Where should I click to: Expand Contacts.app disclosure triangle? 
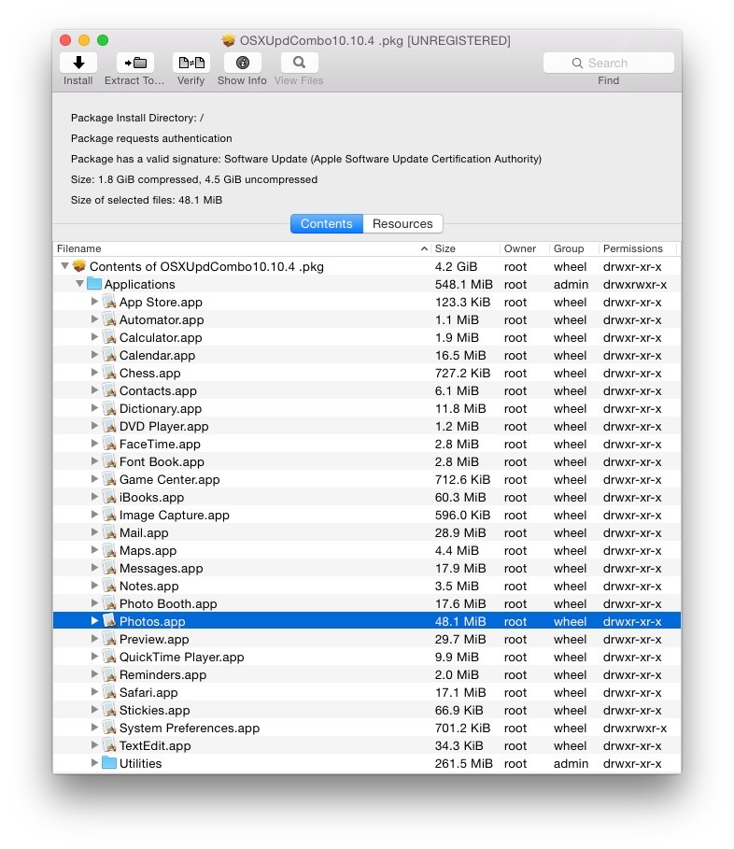pyautogui.click(x=94, y=389)
